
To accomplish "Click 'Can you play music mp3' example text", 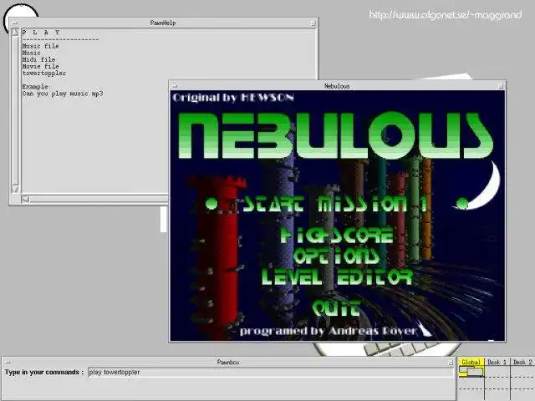I will tap(63, 94).
